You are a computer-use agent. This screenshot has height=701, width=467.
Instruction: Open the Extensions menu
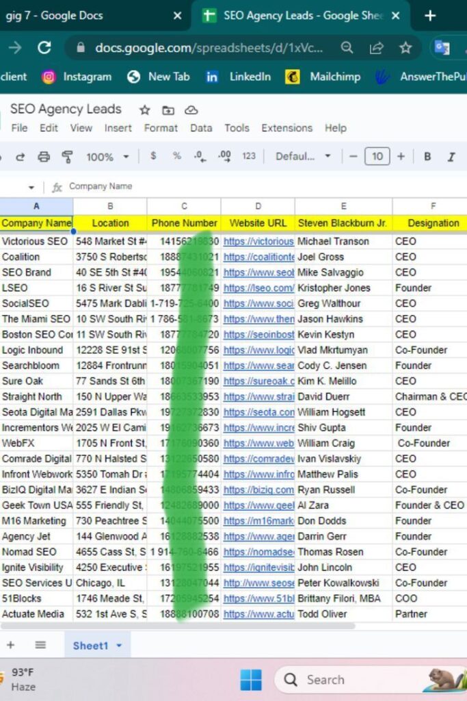pyautogui.click(x=286, y=128)
